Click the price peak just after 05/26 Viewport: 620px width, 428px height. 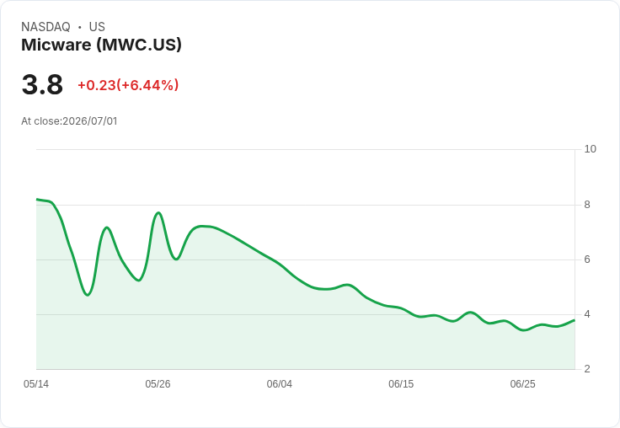point(158,213)
